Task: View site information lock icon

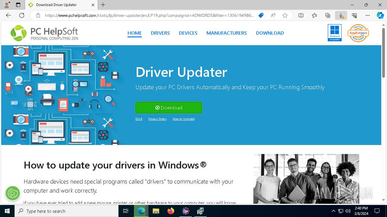Action: tap(38, 15)
